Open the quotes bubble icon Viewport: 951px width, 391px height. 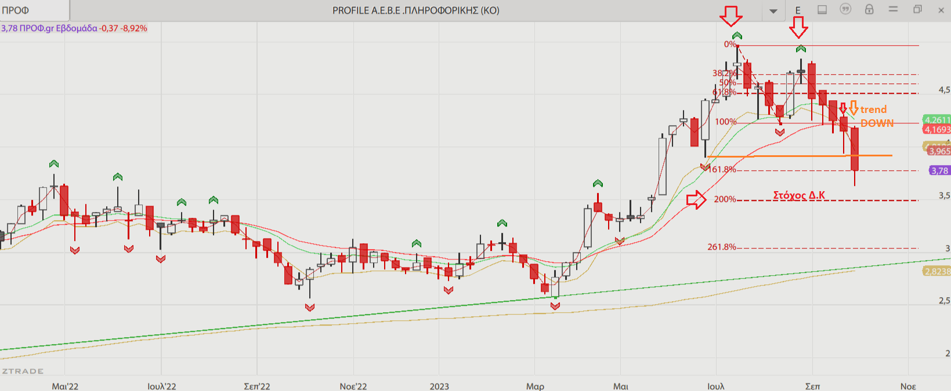845,9
